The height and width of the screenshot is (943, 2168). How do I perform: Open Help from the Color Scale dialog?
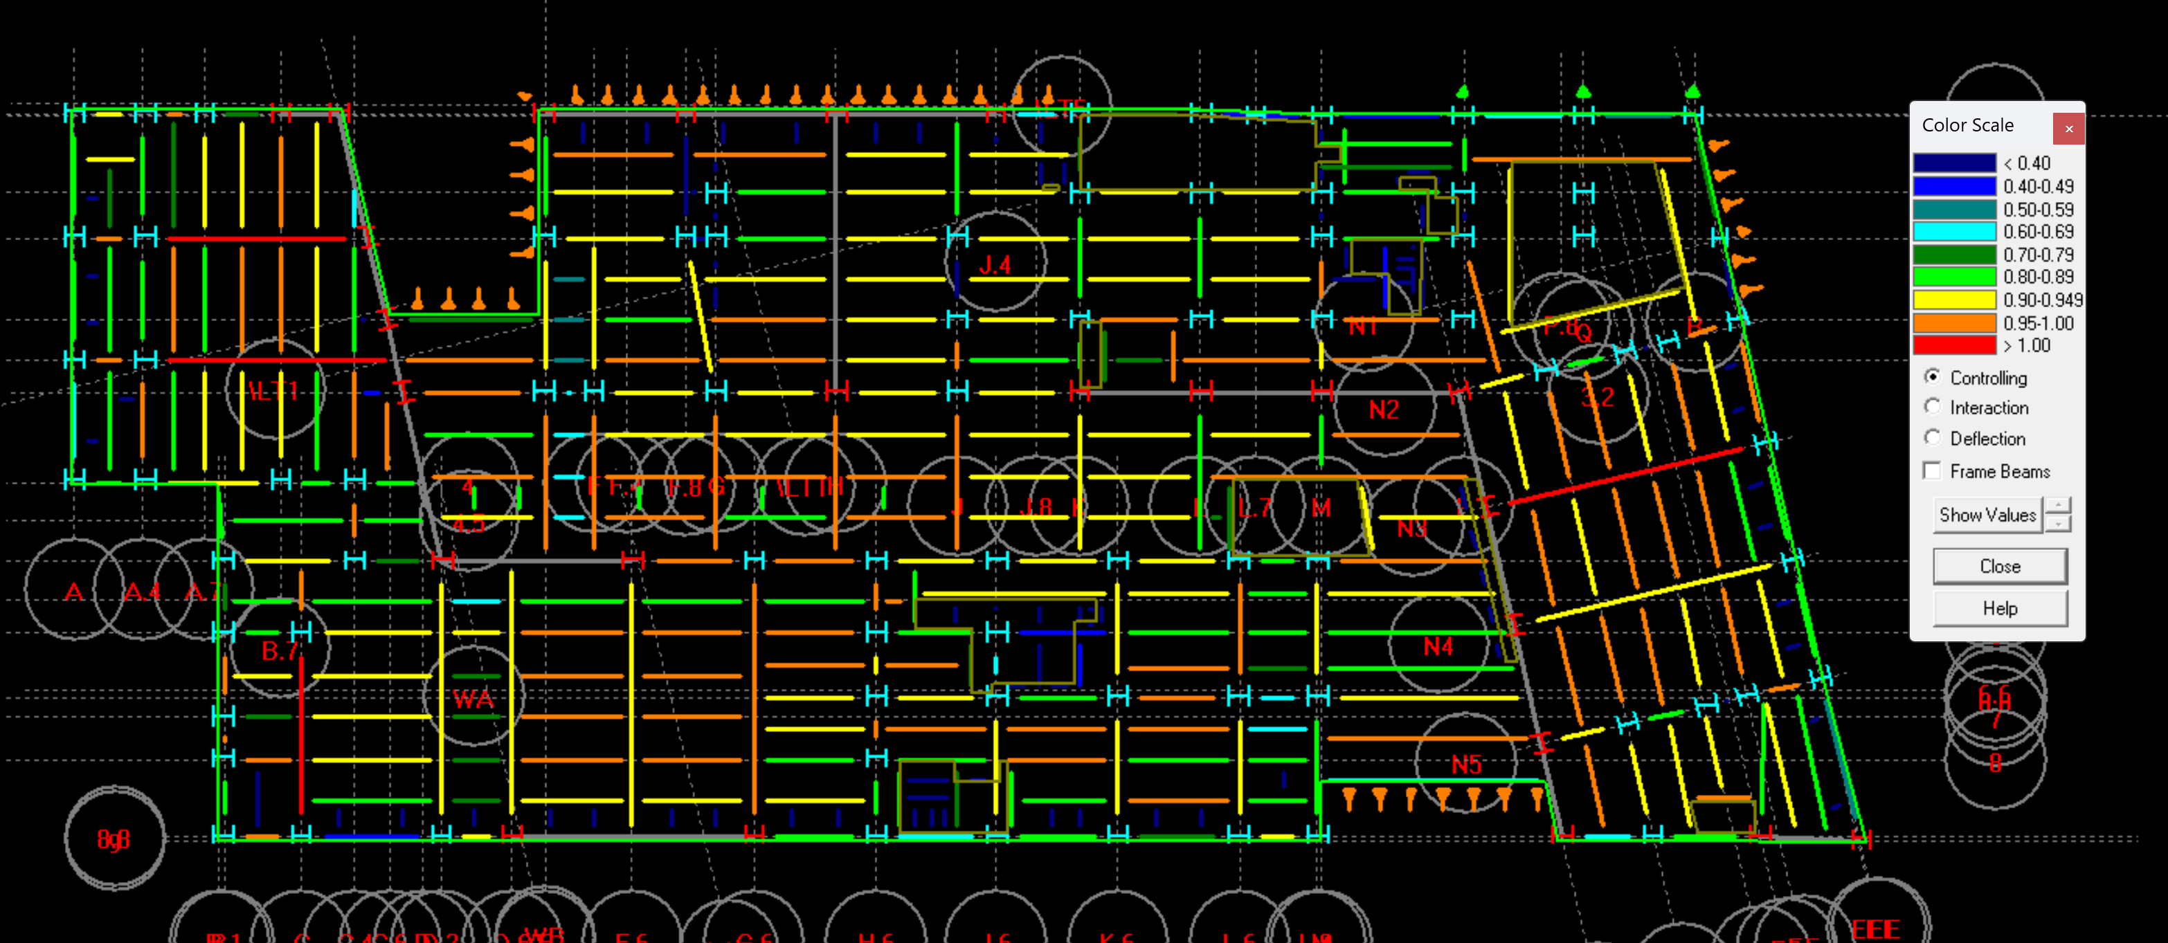(x=2000, y=608)
